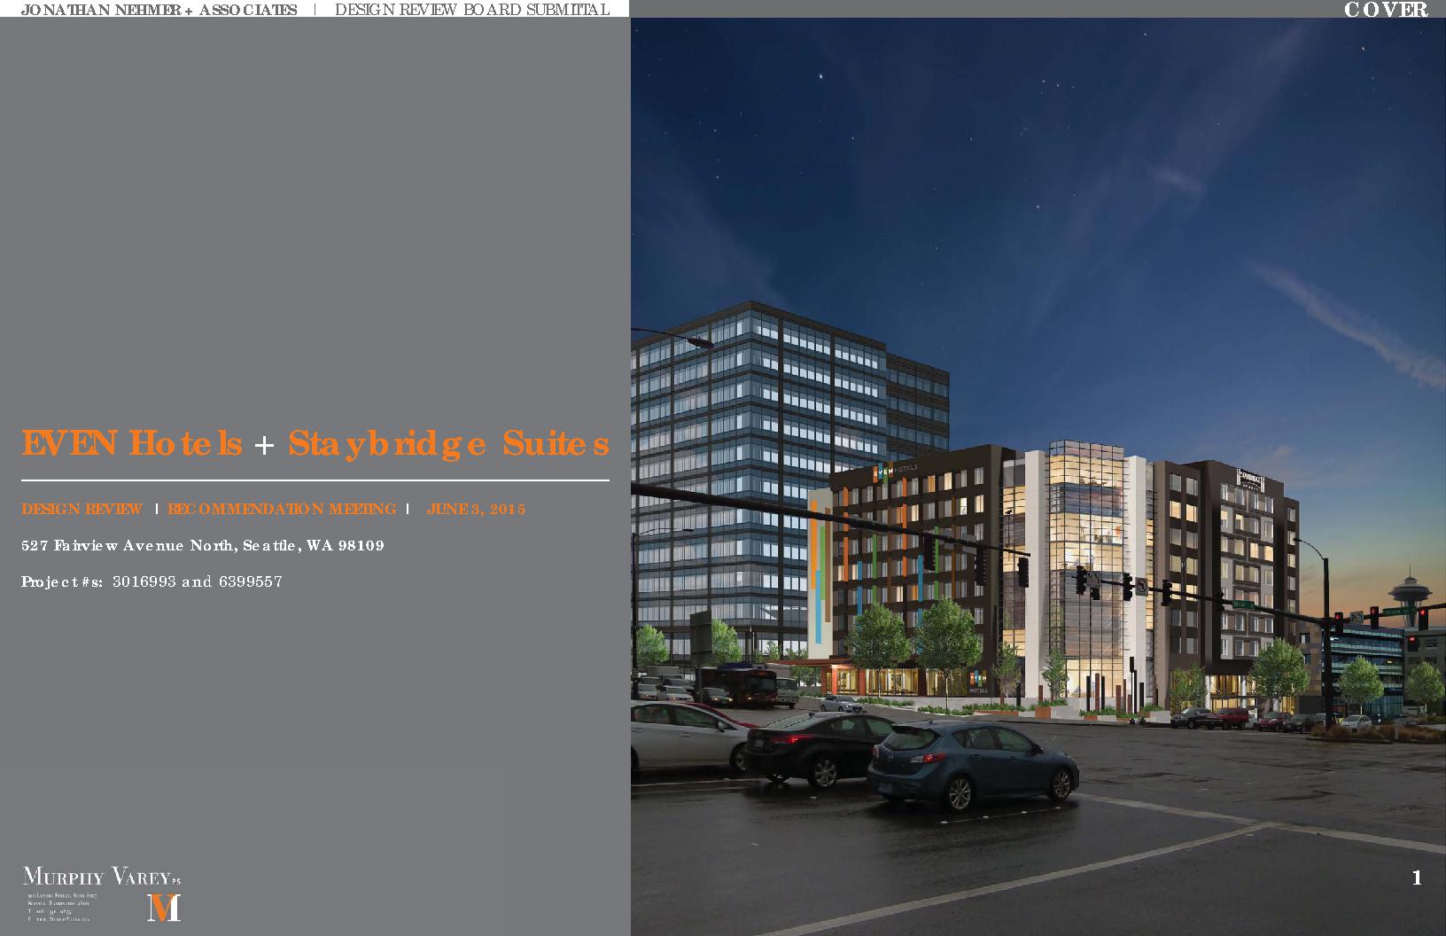Select the address "527 Fairview Avenue North" line
Image resolution: width=1446 pixels, height=936 pixels.
click(203, 545)
